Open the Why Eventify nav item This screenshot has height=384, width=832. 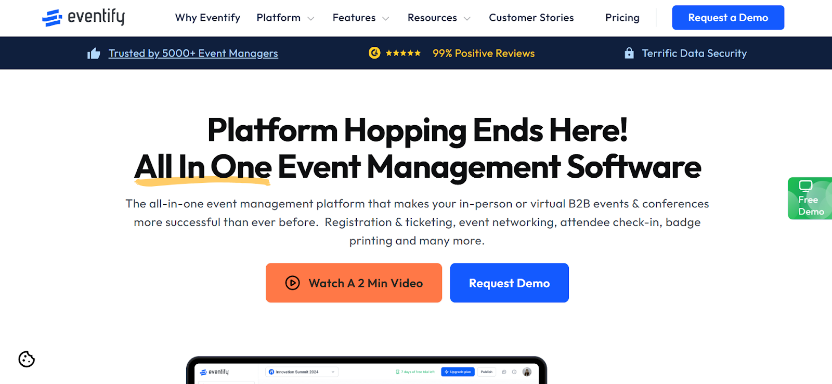point(207,18)
